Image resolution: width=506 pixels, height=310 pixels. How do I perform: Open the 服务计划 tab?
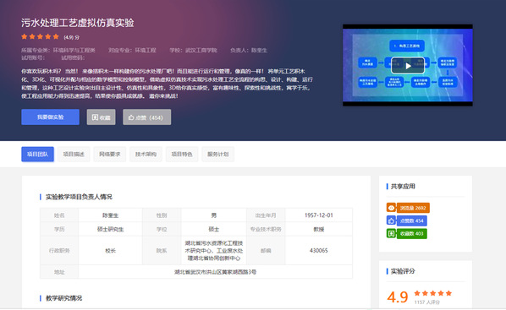point(218,154)
